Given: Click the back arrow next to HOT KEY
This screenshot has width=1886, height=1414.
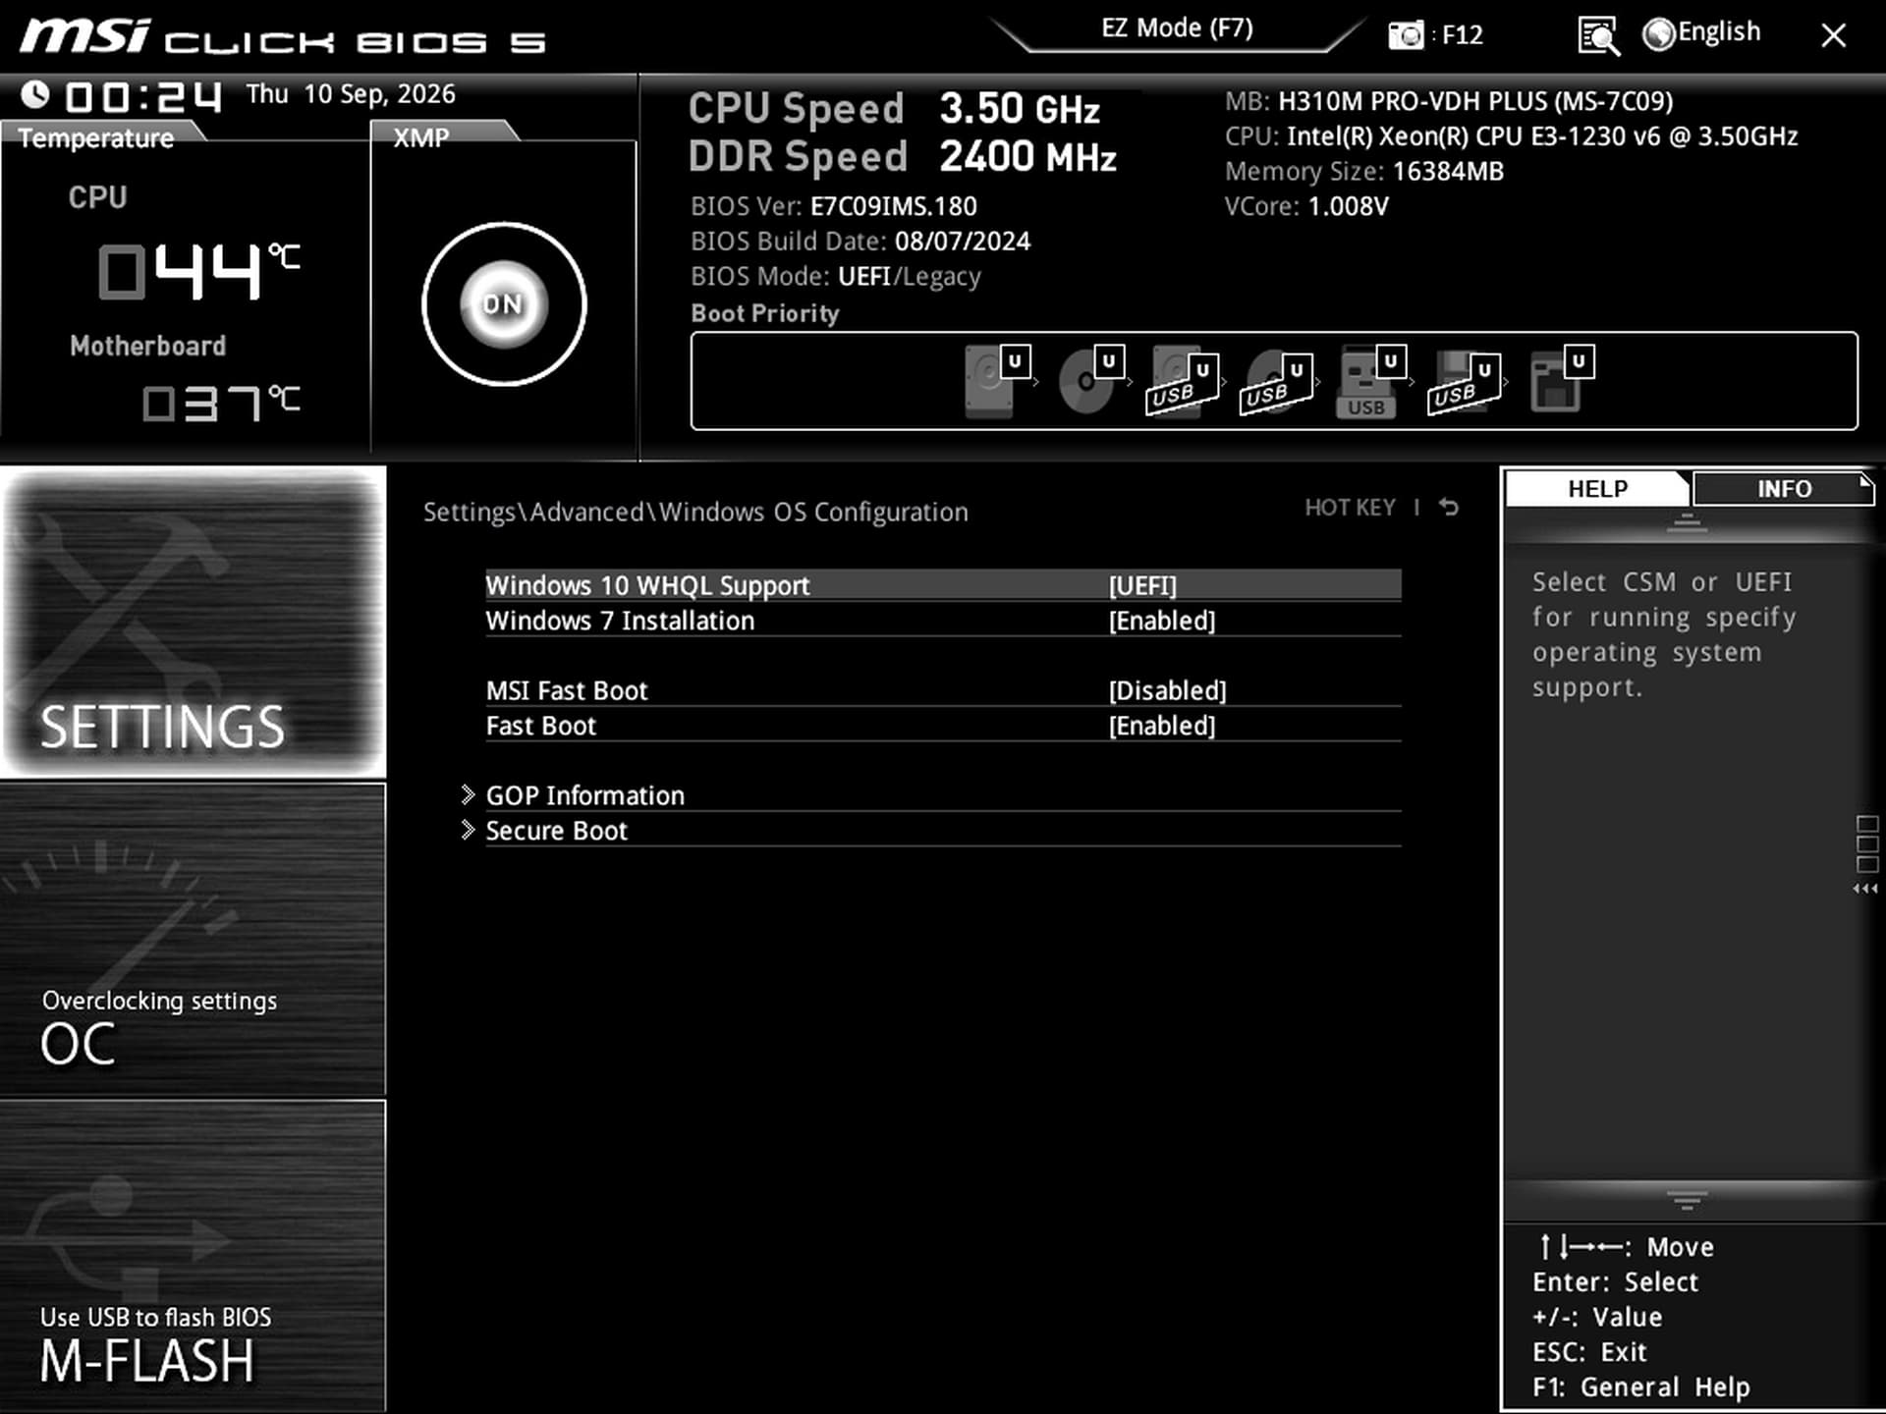Looking at the screenshot, I should tap(1449, 507).
